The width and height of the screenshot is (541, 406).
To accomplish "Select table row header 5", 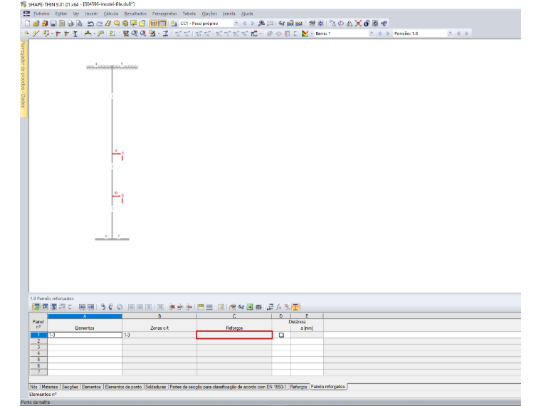I will pos(38,360).
